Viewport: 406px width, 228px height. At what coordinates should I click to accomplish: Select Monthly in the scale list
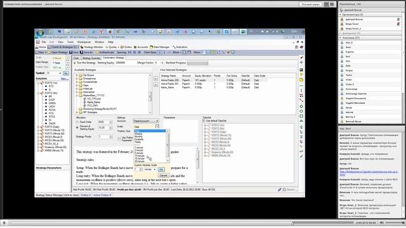pos(138,137)
